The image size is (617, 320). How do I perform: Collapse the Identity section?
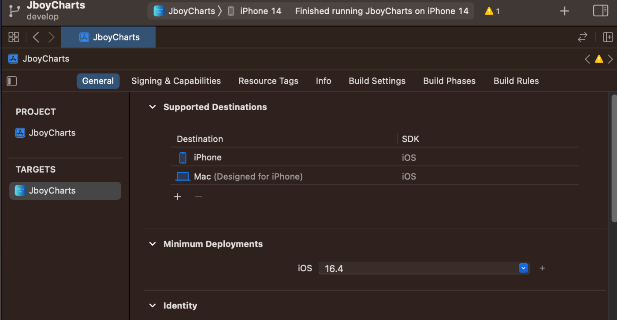tap(152, 305)
